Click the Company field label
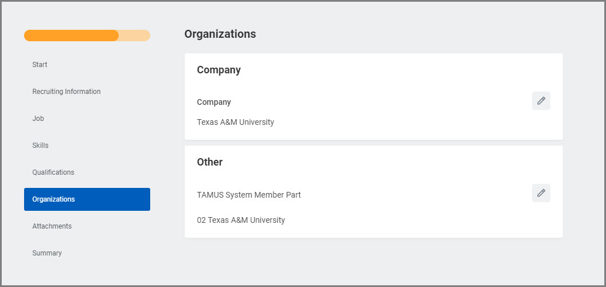 click(x=214, y=102)
